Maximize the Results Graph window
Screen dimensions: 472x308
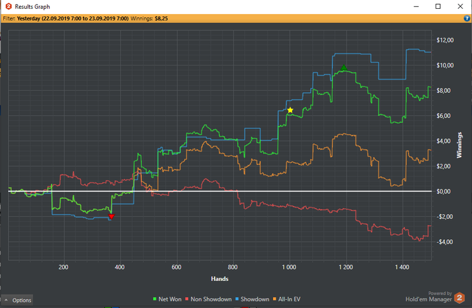(438, 6)
